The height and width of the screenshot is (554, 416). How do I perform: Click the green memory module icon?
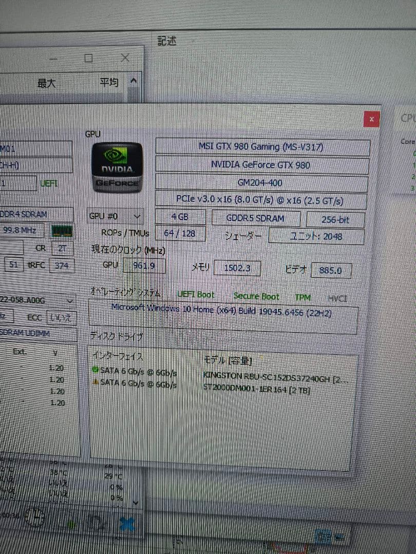pos(62,231)
